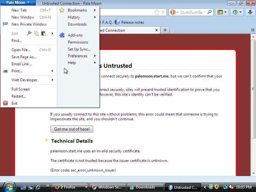Open the Help menu entry
Image resolution: width=256 pixels, height=192 pixels.
click(x=72, y=63)
